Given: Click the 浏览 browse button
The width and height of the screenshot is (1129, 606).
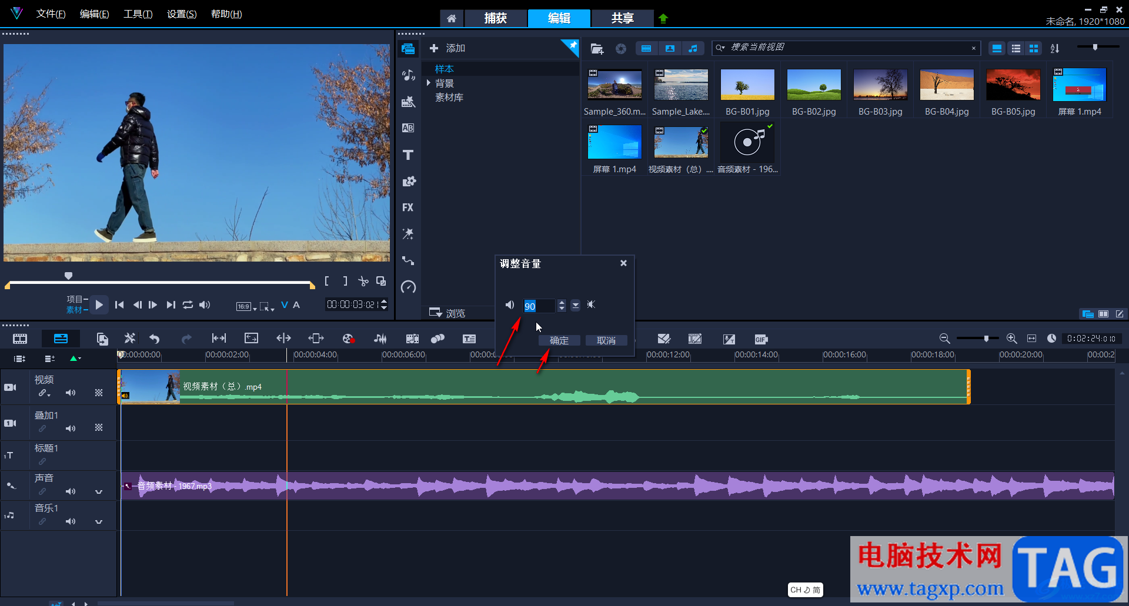Looking at the screenshot, I should pyautogui.click(x=447, y=313).
